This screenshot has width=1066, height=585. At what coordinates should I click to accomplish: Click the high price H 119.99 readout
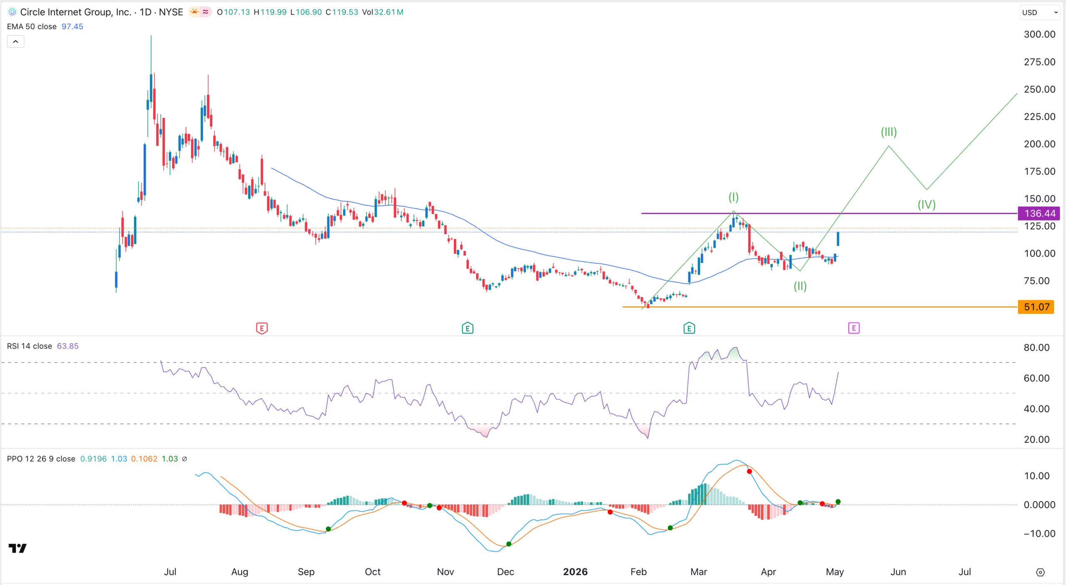tap(270, 12)
